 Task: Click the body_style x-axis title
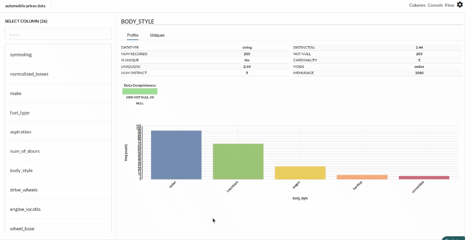pyautogui.click(x=300, y=198)
